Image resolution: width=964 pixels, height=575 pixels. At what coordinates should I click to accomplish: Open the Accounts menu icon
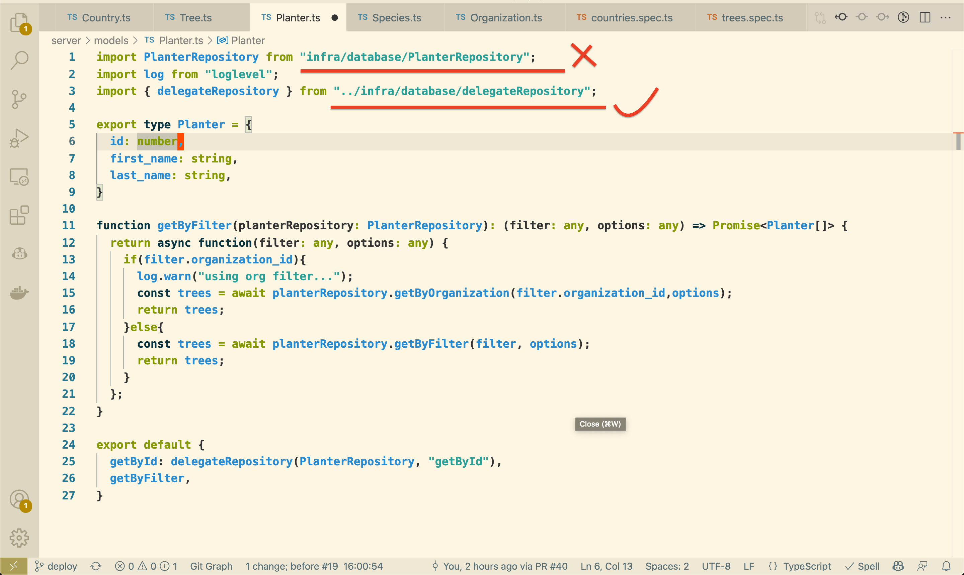(x=19, y=500)
